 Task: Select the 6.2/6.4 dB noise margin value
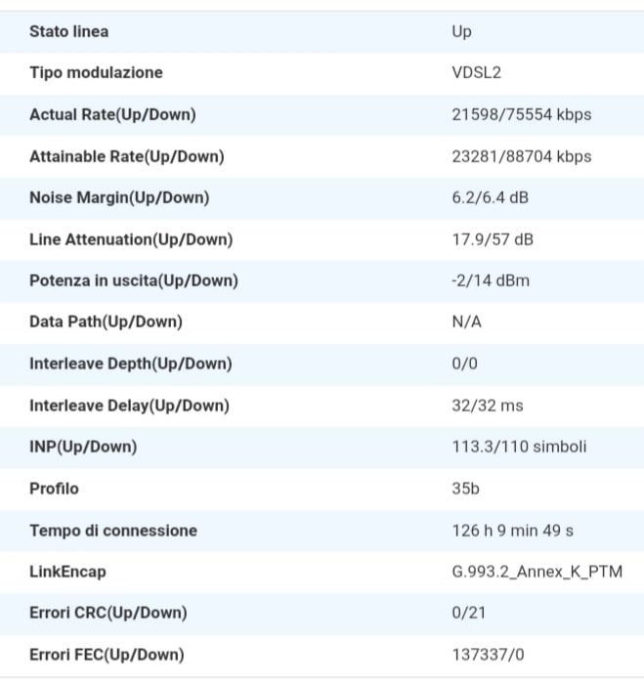(491, 197)
